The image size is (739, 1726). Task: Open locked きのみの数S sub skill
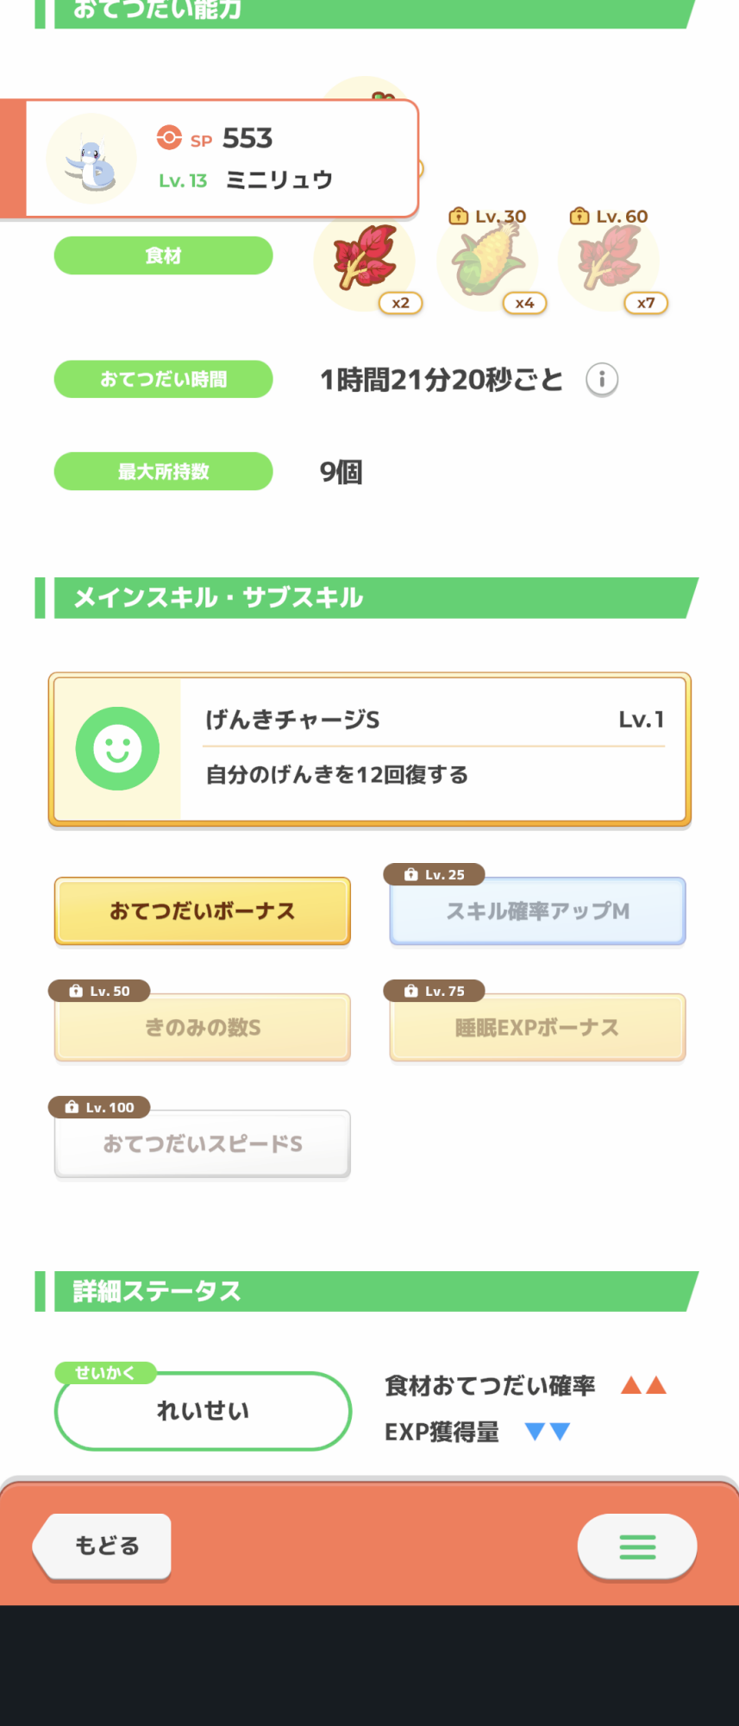click(203, 1028)
